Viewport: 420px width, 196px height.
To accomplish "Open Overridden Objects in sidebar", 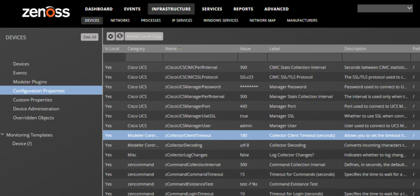I will 34,118.
